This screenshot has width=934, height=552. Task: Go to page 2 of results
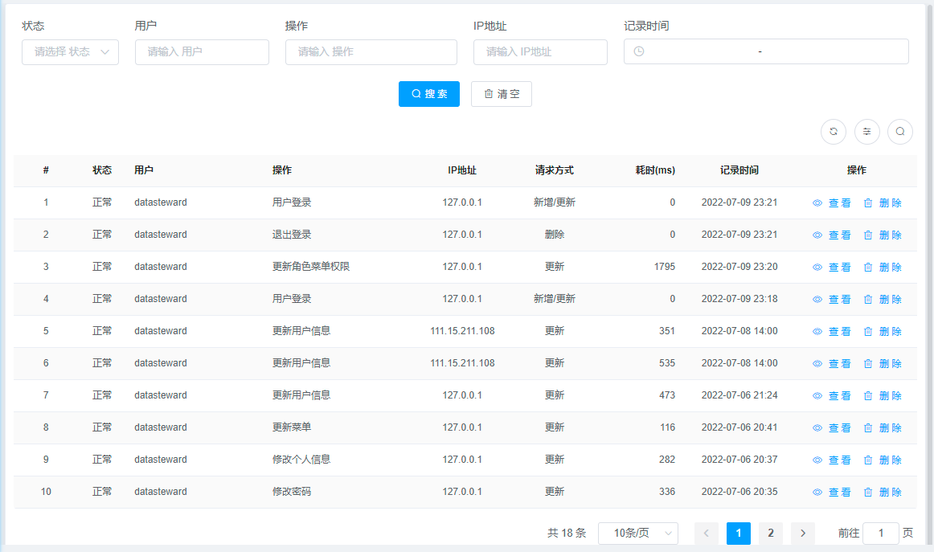tap(770, 534)
